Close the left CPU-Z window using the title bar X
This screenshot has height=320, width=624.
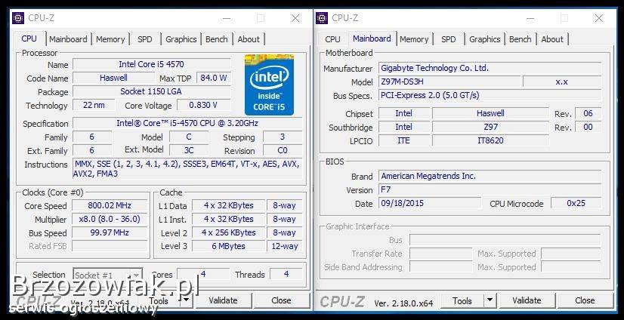pos(295,18)
